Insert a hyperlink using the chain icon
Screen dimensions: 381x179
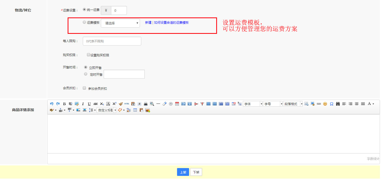(x=319, y=104)
